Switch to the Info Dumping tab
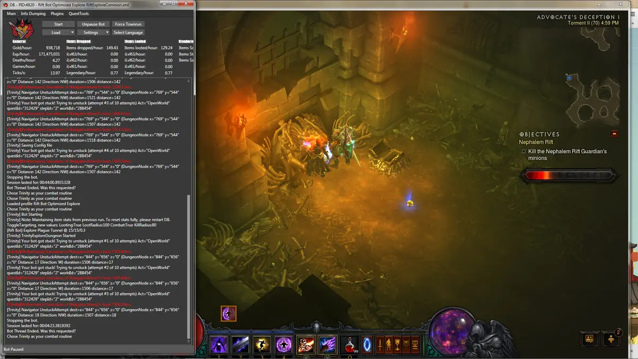 click(x=33, y=13)
